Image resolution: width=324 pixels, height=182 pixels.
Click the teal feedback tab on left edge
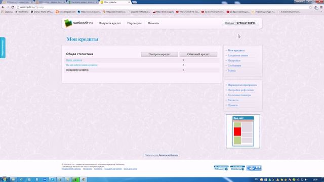click(3, 48)
